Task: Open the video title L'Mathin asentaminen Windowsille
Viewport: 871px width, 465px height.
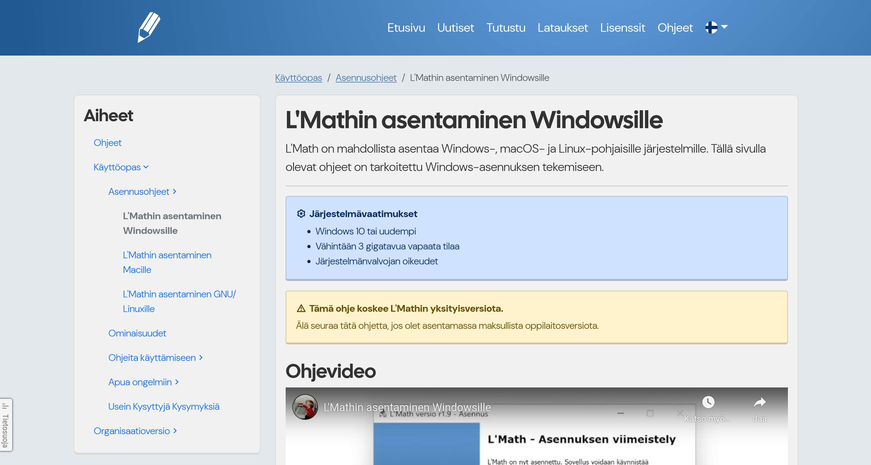Action: [x=407, y=407]
